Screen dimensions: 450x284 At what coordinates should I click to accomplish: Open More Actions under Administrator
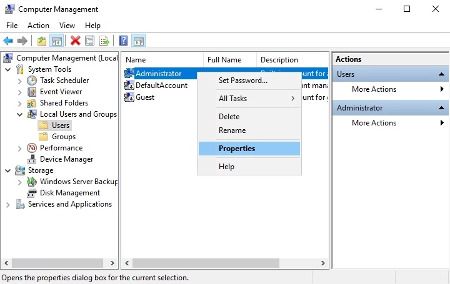pyautogui.click(x=390, y=123)
